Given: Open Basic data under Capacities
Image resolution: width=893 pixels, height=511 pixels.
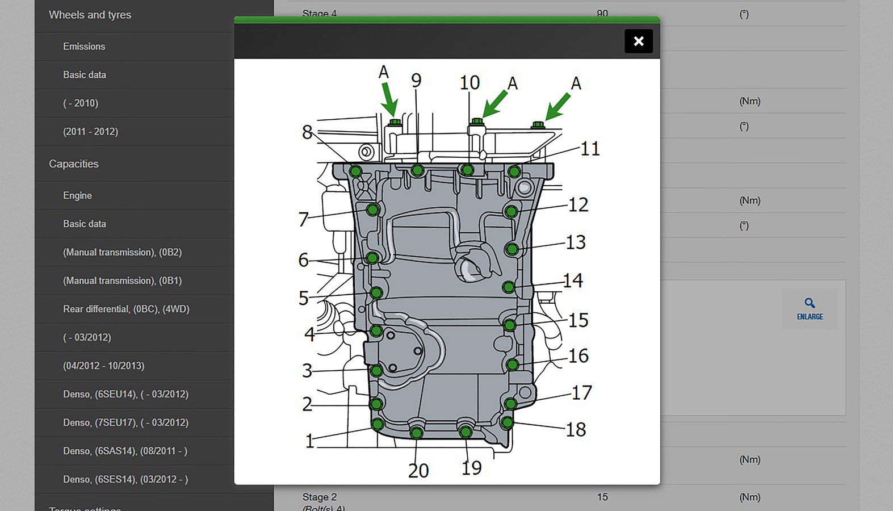Looking at the screenshot, I should (x=85, y=224).
